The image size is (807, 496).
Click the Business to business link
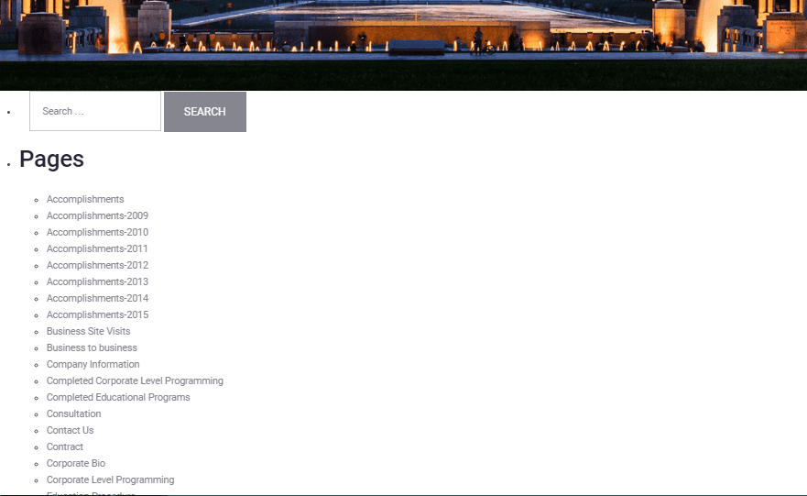[92, 347]
